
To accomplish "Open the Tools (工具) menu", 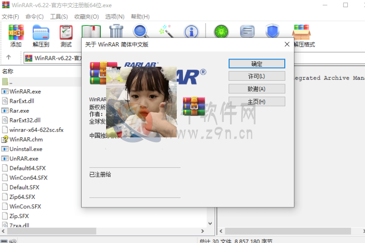I will coord(59,16).
